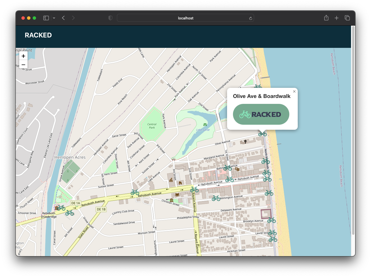Select bike marker on Baltimore Avenue near 1st Street

pyautogui.click(x=228, y=168)
